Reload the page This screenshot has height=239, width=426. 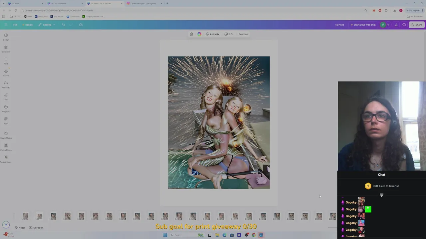[x=15, y=10]
